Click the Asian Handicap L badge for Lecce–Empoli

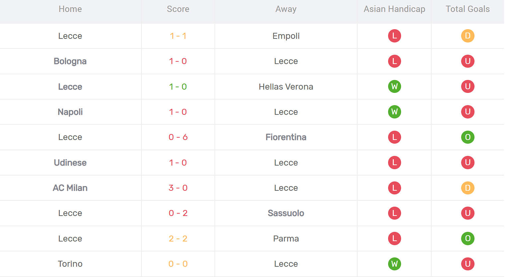point(394,36)
